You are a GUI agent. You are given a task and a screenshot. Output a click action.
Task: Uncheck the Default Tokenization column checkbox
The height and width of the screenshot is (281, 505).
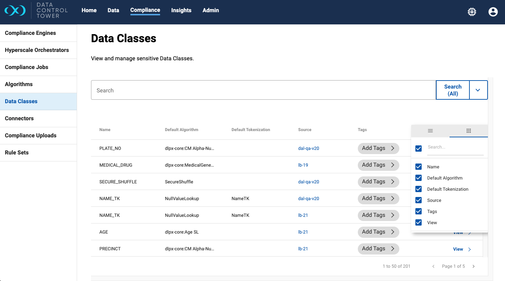tap(419, 189)
